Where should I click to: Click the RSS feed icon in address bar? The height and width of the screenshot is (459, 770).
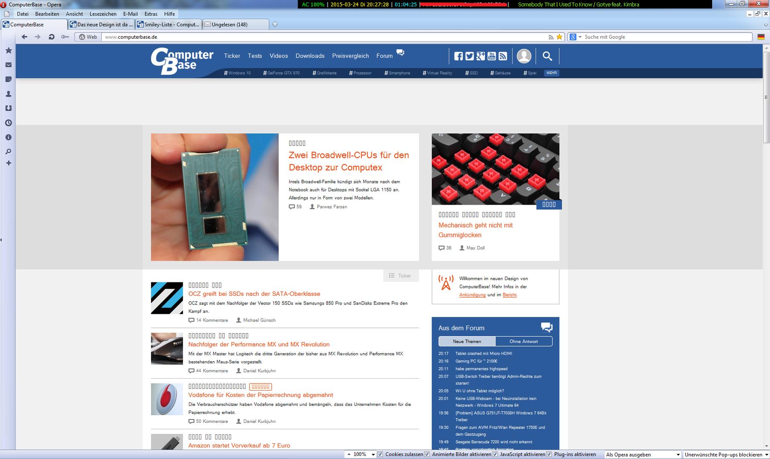[x=551, y=37]
